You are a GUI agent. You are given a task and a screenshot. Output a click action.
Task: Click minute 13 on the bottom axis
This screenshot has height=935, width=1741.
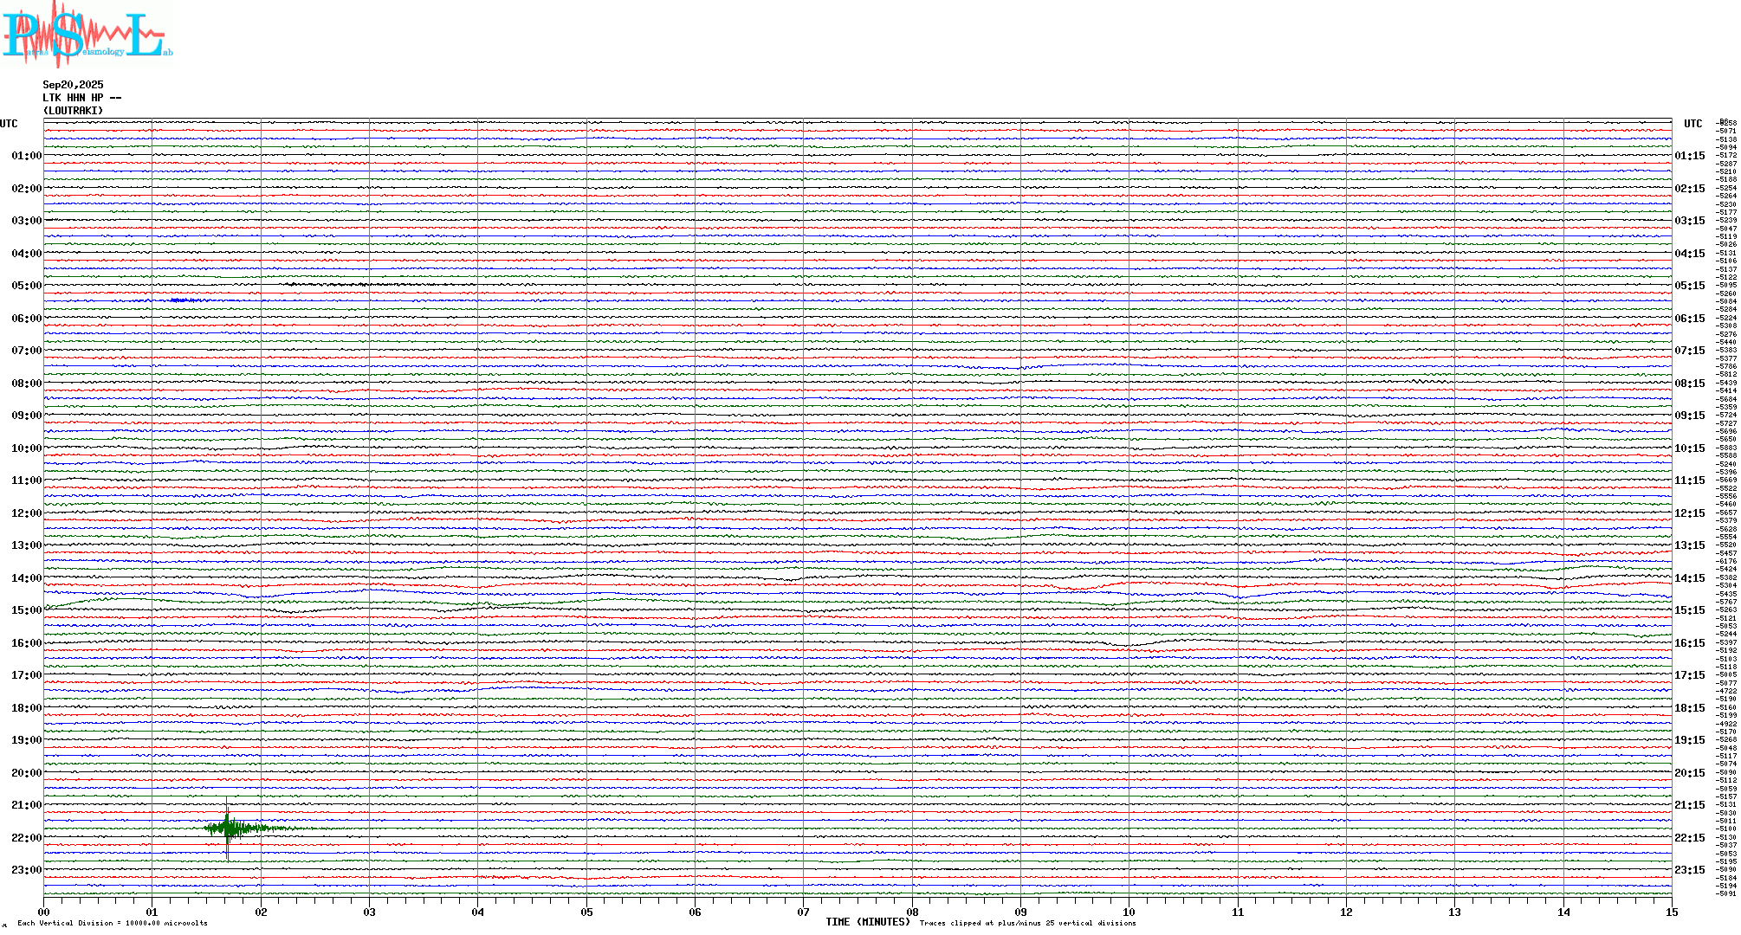(1454, 912)
